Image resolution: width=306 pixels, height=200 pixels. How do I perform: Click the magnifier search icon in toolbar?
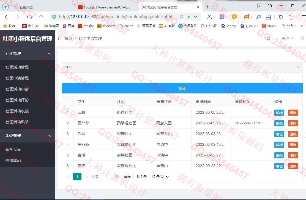pyautogui.click(x=258, y=17)
